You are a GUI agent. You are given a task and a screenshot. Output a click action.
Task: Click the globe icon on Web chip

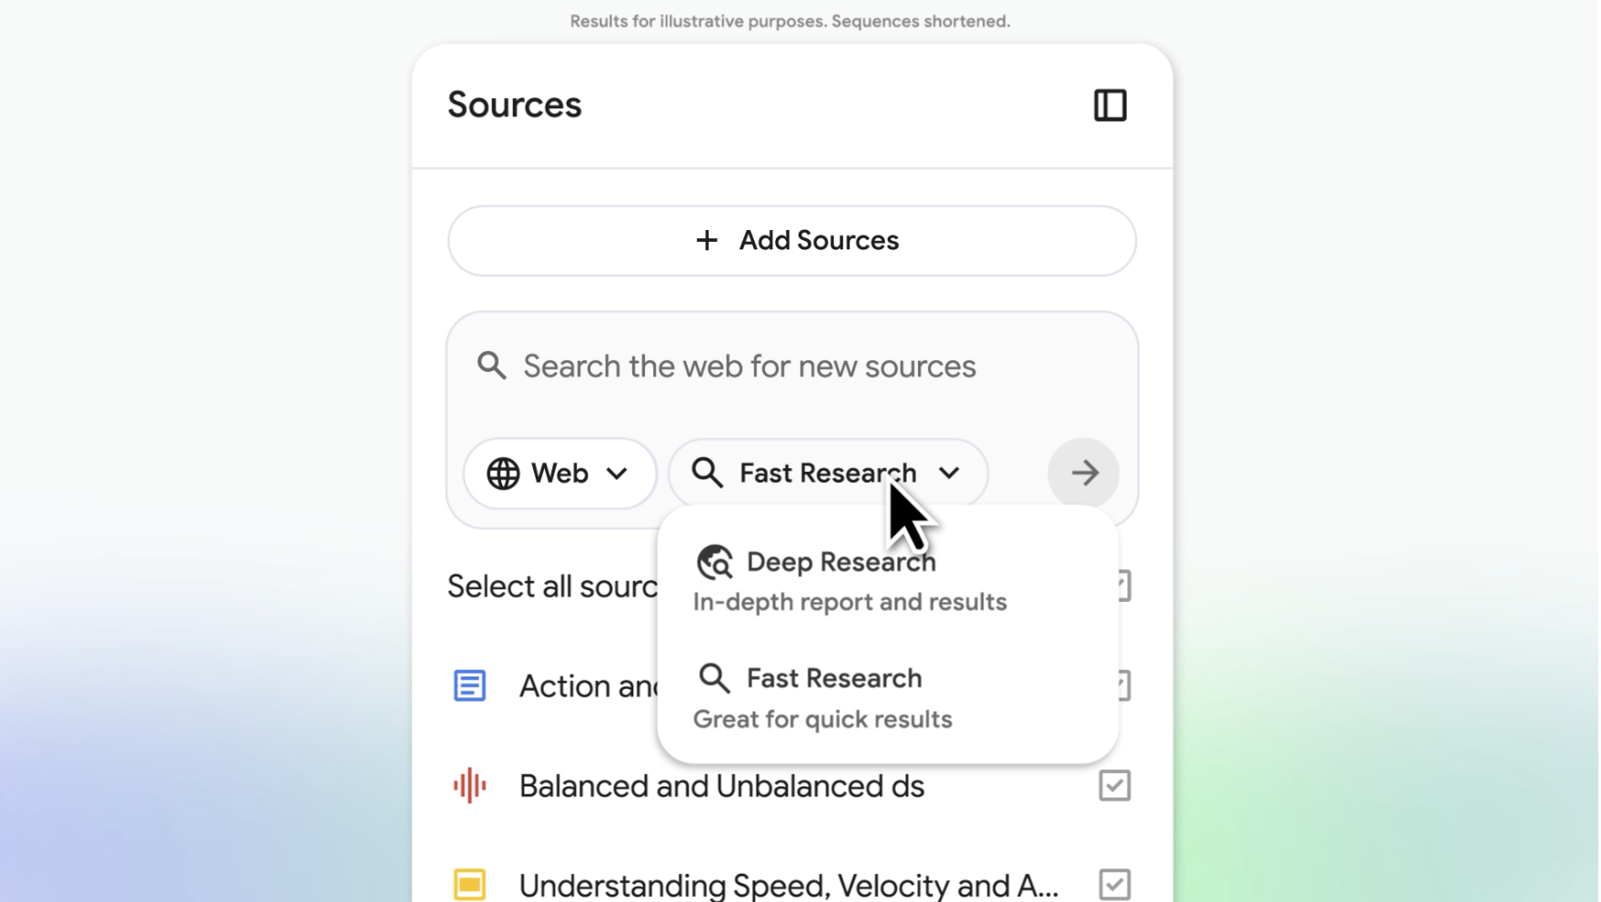click(503, 474)
